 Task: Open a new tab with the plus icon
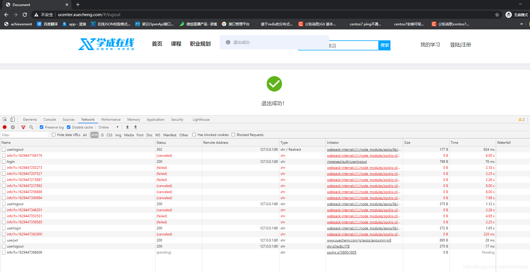pyautogui.click(x=78, y=5)
